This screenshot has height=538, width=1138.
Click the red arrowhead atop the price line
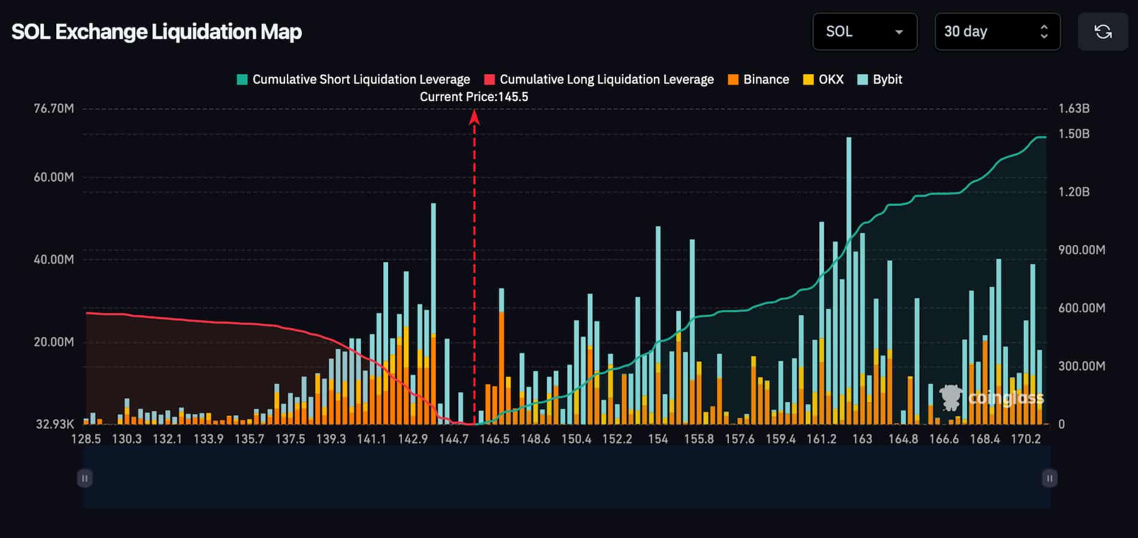point(474,116)
